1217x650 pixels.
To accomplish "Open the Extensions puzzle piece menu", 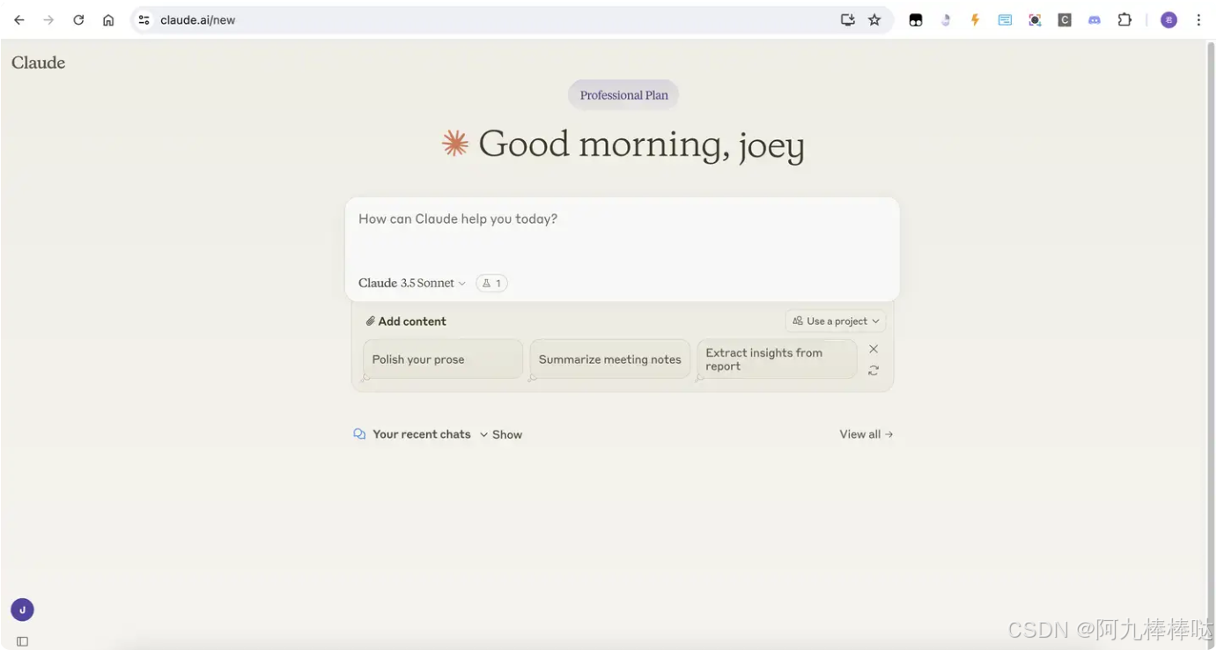I will 1125,19.
